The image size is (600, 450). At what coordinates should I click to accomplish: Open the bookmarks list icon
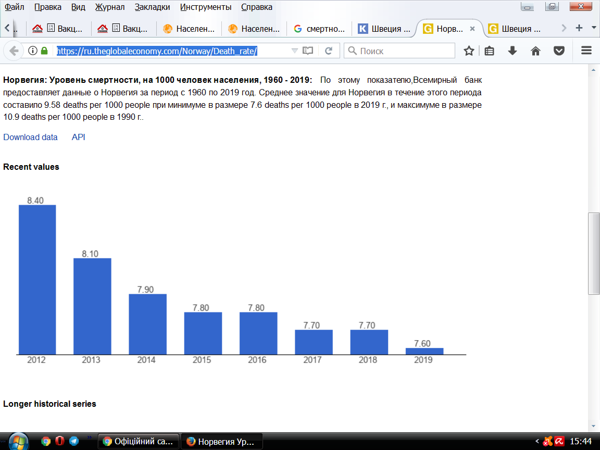[x=490, y=51]
